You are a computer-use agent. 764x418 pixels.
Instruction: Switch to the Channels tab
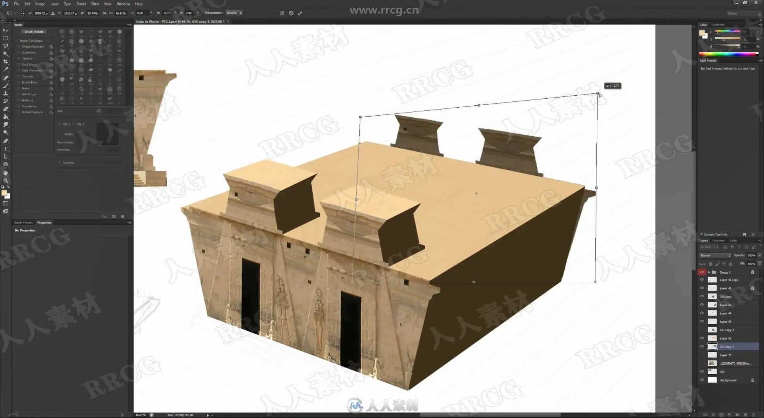[718, 240]
